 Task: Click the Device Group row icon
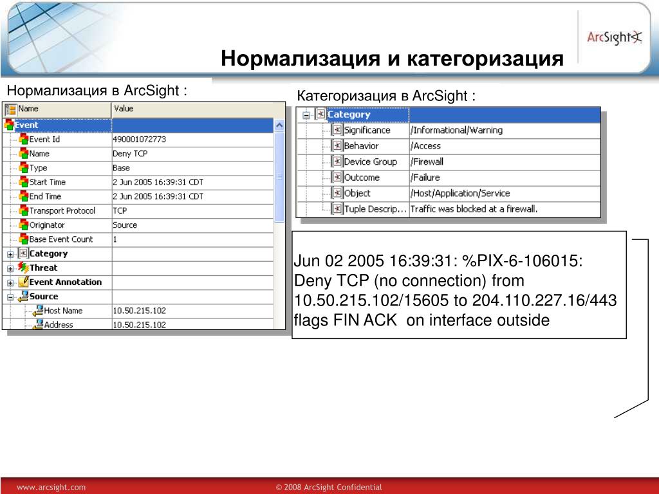337,161
